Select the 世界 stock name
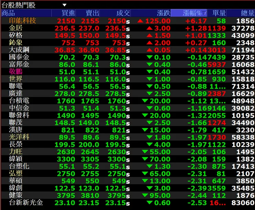This screenshot has height=210, width=255. (16, 79)
